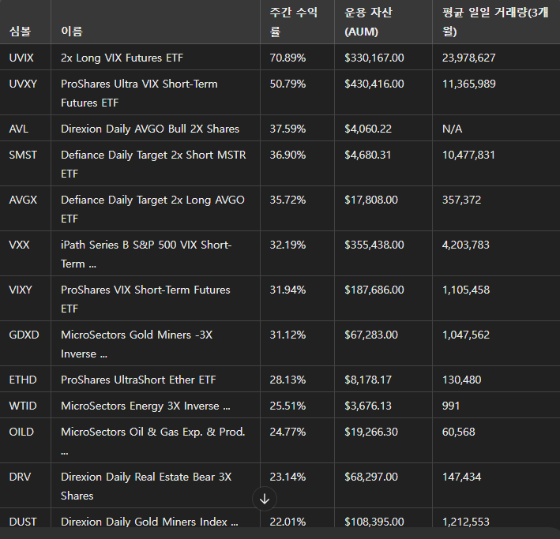Select MicroSectors Gold Miners -3X Inverse name
Screen dimensions: 560x539
point(137,344)
